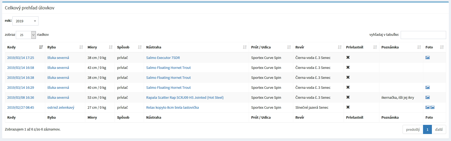The width and height of the screenshot is (451, 141).
Task: Sort table by Ryba column
Action: click(65, 47)
